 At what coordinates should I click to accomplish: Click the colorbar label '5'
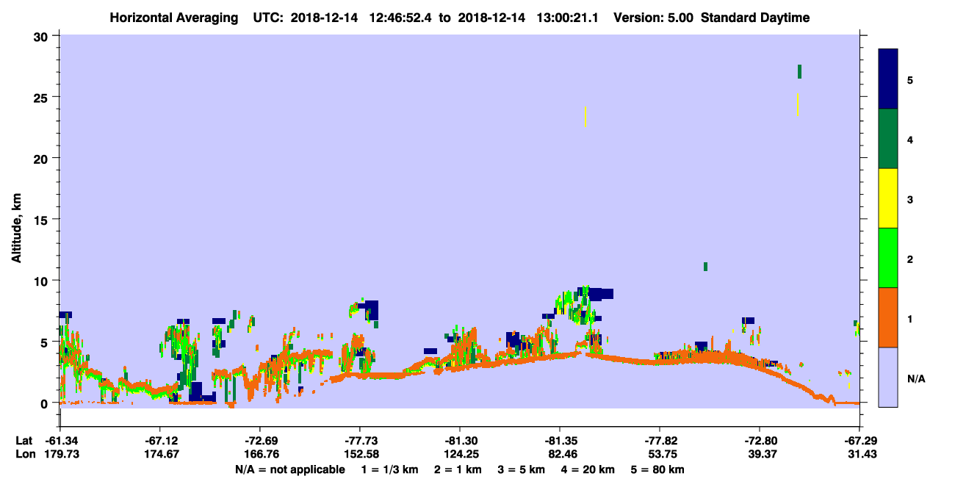coord(909,79)
